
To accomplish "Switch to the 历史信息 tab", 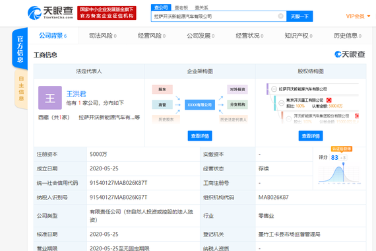I will (347, 36).
